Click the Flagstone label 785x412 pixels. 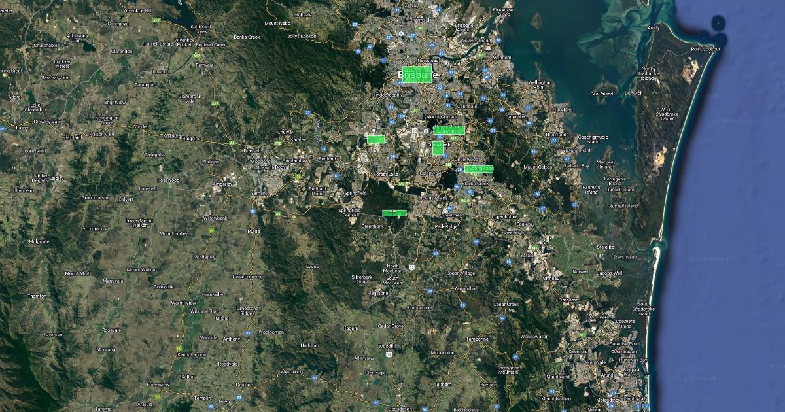click(x=377, y=294)
